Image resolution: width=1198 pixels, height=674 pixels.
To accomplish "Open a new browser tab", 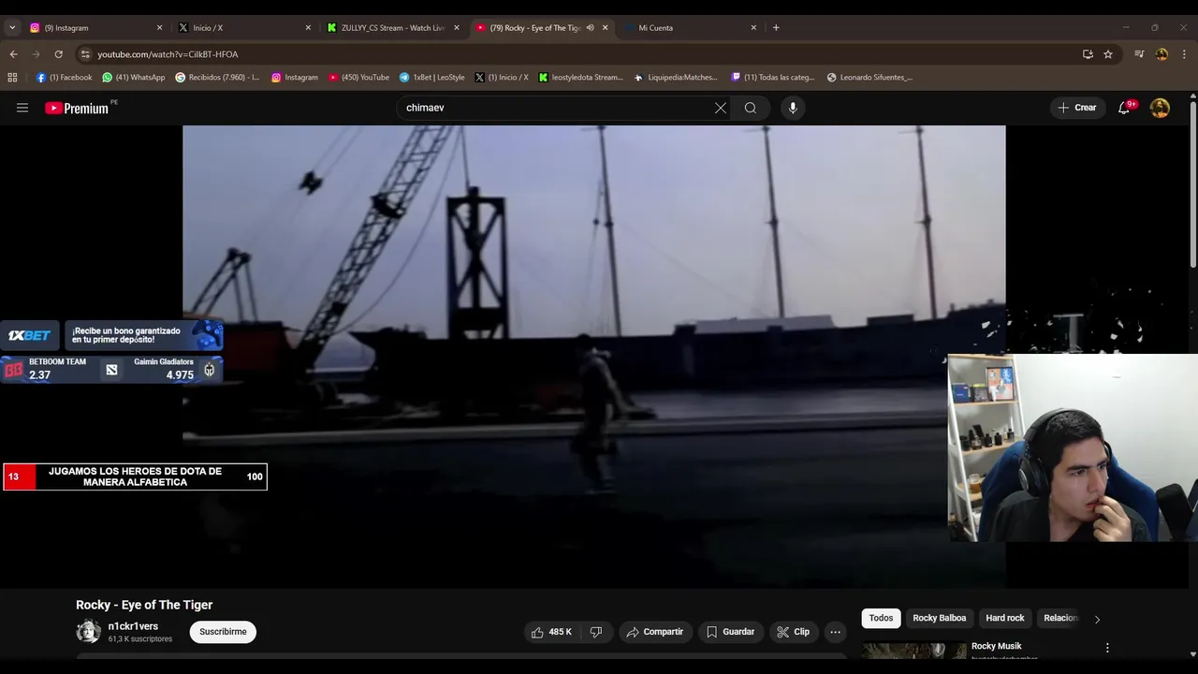I will 776,28.
